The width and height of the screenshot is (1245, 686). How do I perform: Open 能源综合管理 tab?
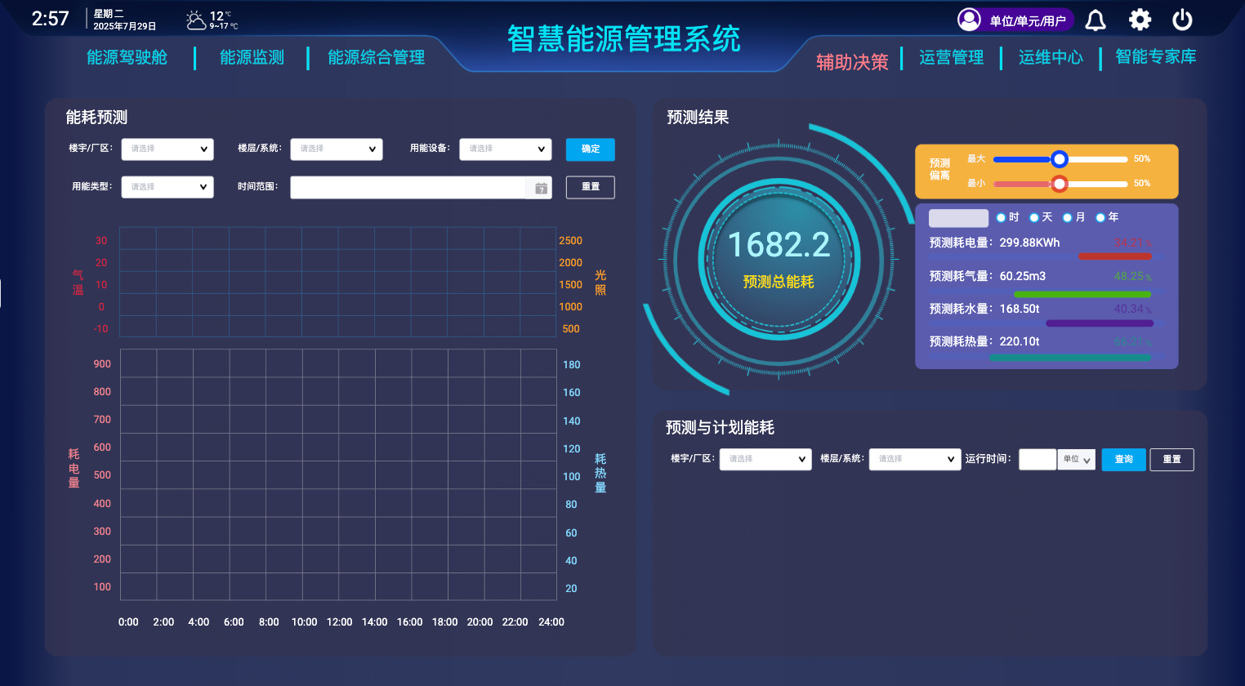[376, 57]
